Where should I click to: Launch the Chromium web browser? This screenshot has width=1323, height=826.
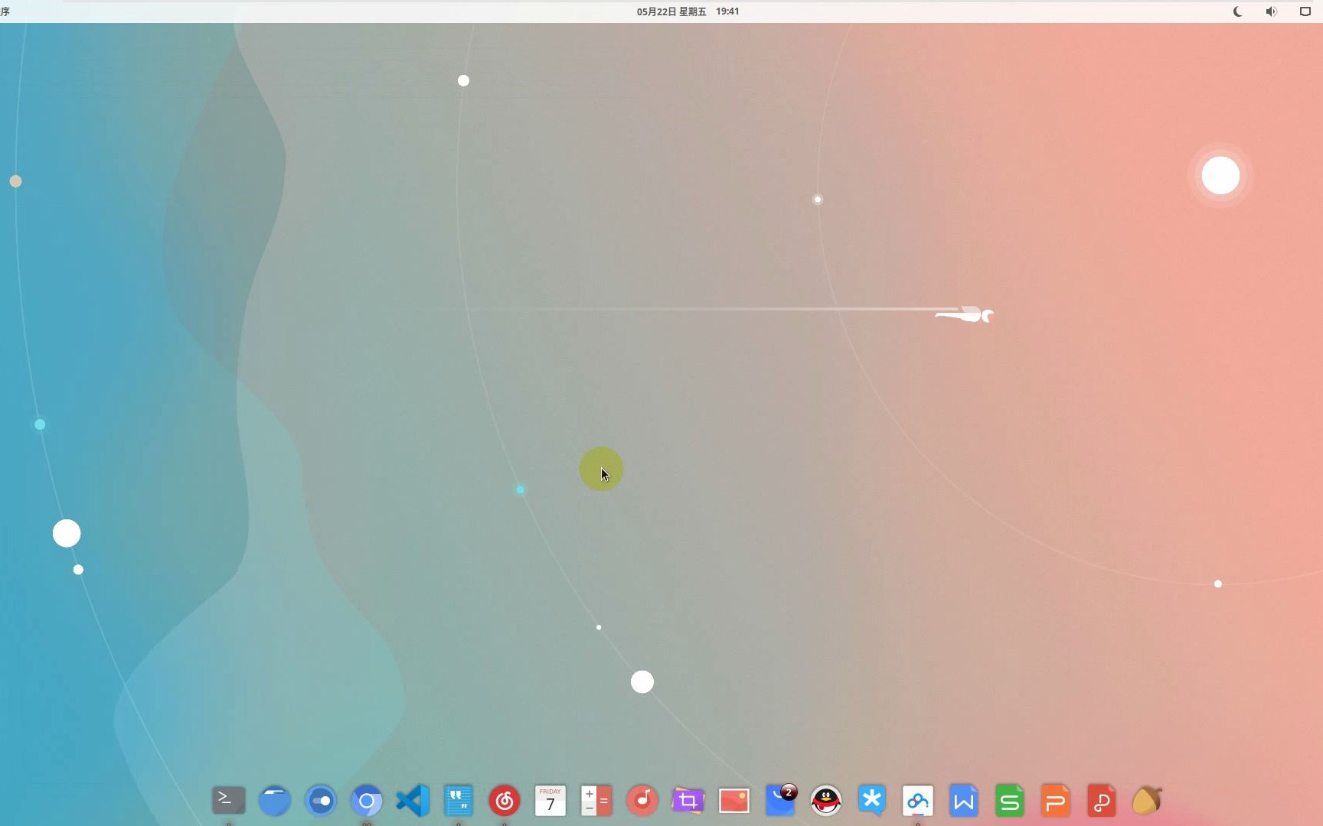(367, 801)
